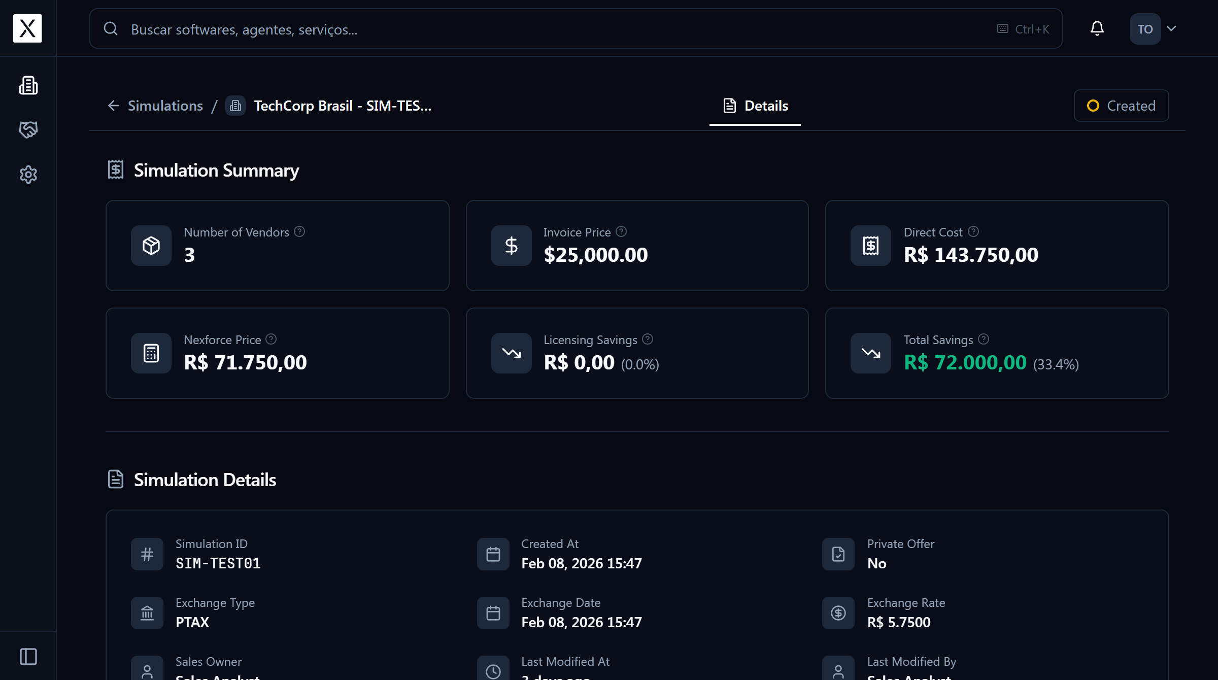Show the Invoice Price help tooltip icon
The width and height of the screenshot is (1218, 680).
pos(621,232)
